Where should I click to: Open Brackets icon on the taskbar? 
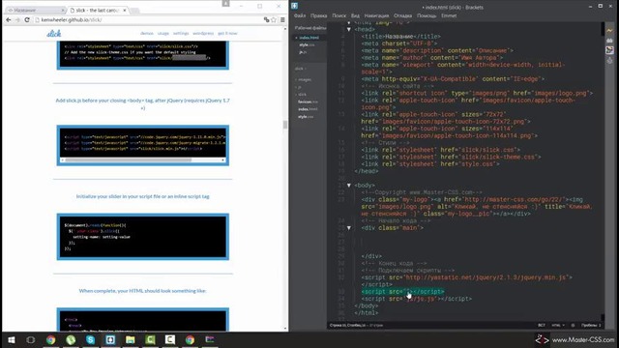110,339
